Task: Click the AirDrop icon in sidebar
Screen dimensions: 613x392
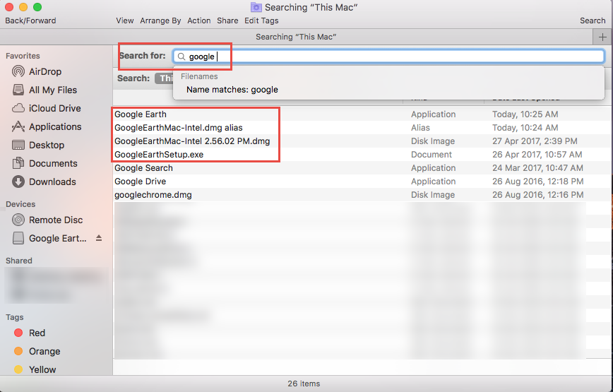Action: (18, 71)
